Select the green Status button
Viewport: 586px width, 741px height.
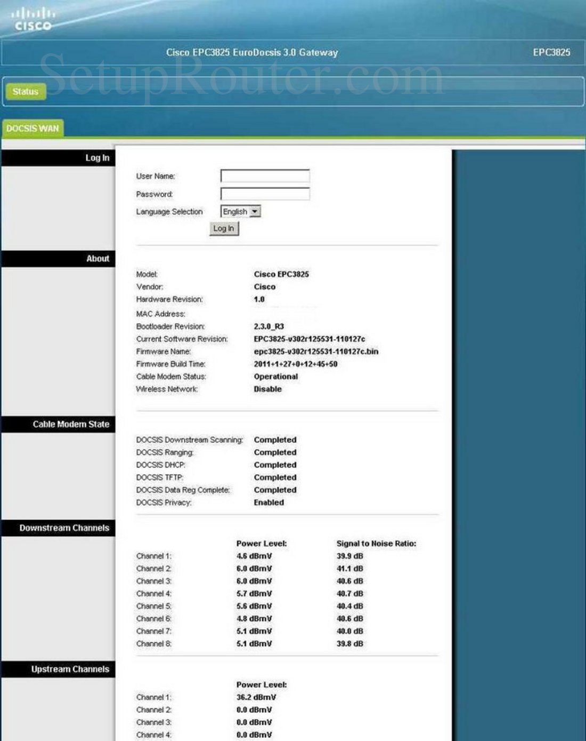click(x=25, y=91)
